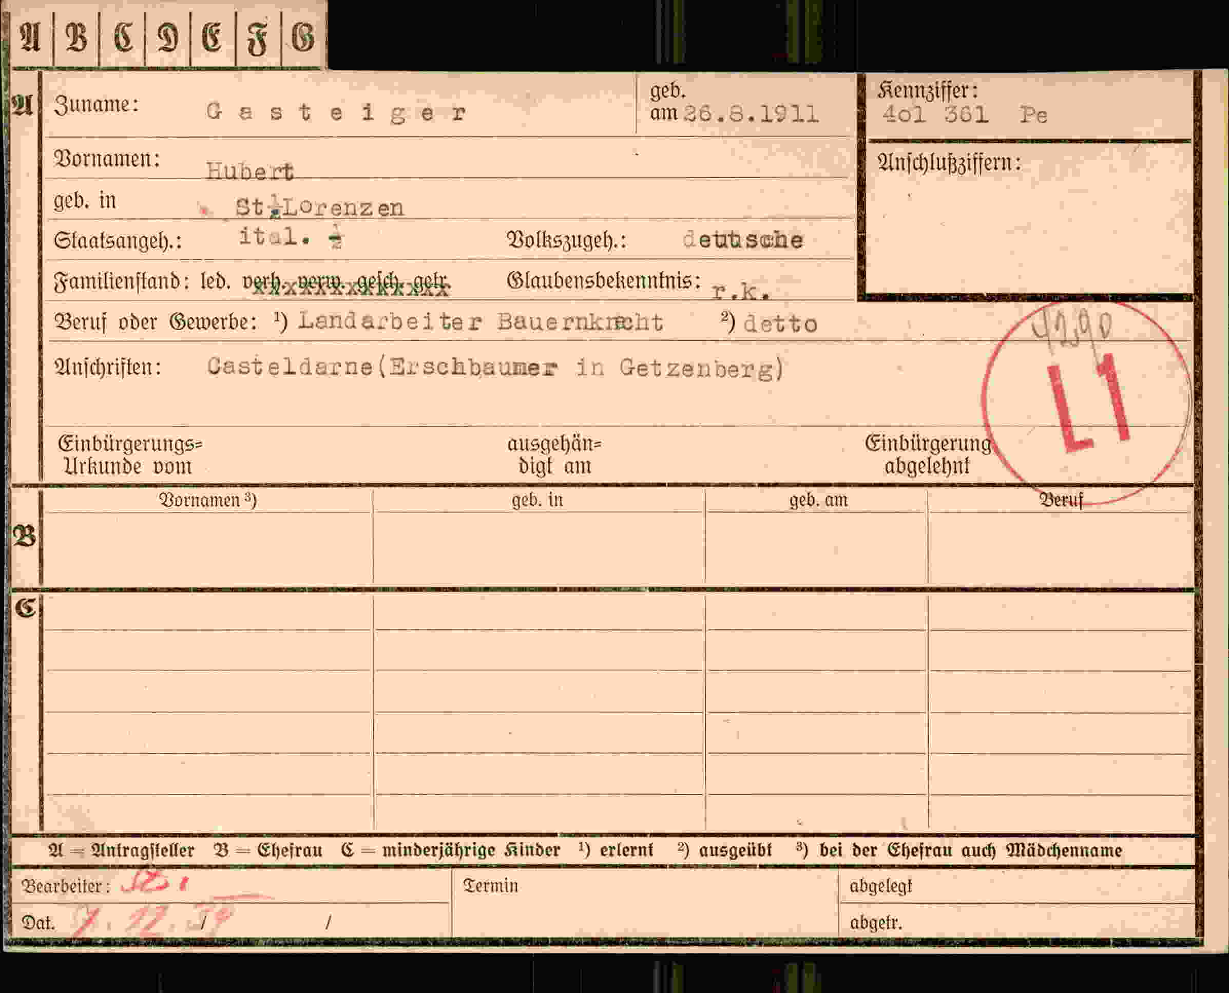Screen dimensions: 1229x993
Task: Click the red circular "L1" stamp
Action: [x=1087, y=403]
